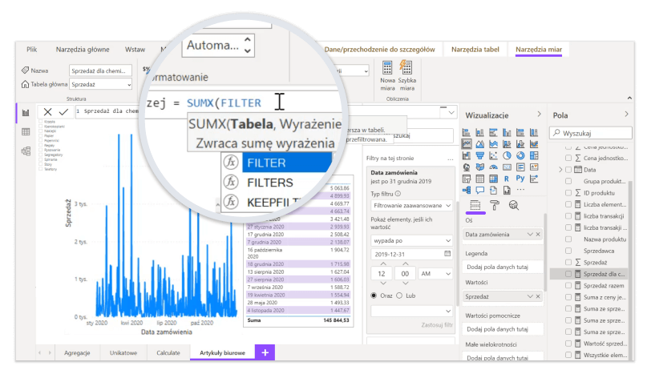The height and width of the screenshot is (378, 647).
Task: Open the AM time period dropdown
Action: [x=435, y=274]
